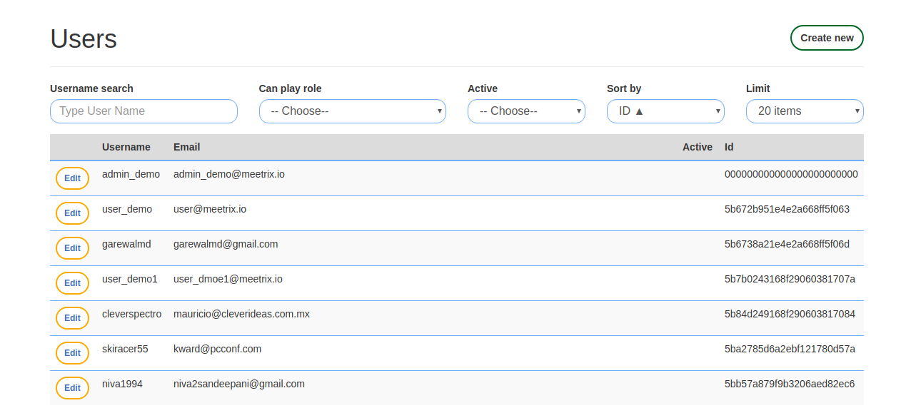The height and width of the screenshot is (413, 911).
Task: Click Edit next to skiracer55
Action: pos(72,353)
